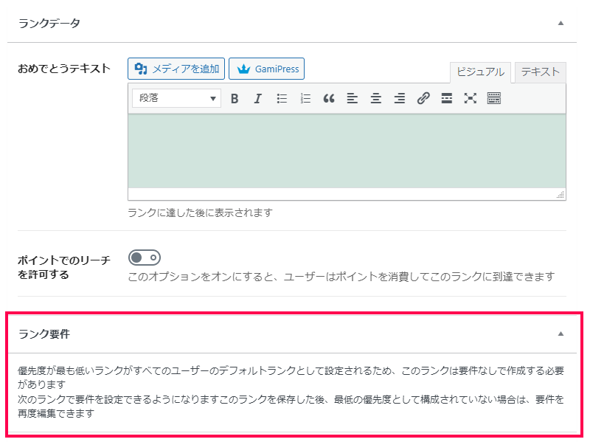
Task: Insert or edit a link
Action: pyautogui.click(x=423, y=98)
